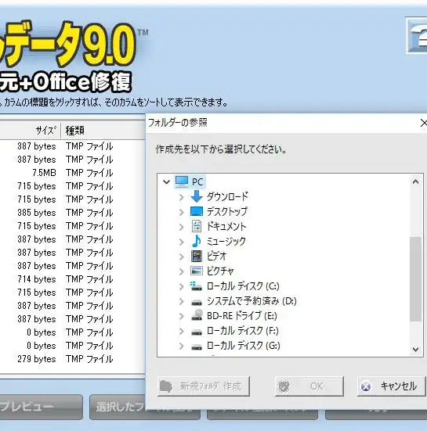
Task: Click the 新規フォルダ作成 button
Action: [204, 386]
